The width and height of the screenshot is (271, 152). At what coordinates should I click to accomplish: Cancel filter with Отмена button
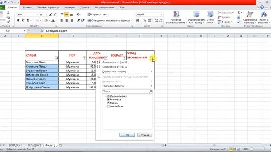point(145,135)
